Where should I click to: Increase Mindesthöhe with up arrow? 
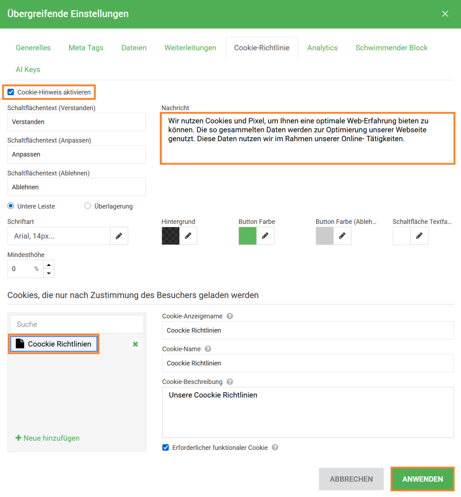pyautogui.click(x=48, y=265)
